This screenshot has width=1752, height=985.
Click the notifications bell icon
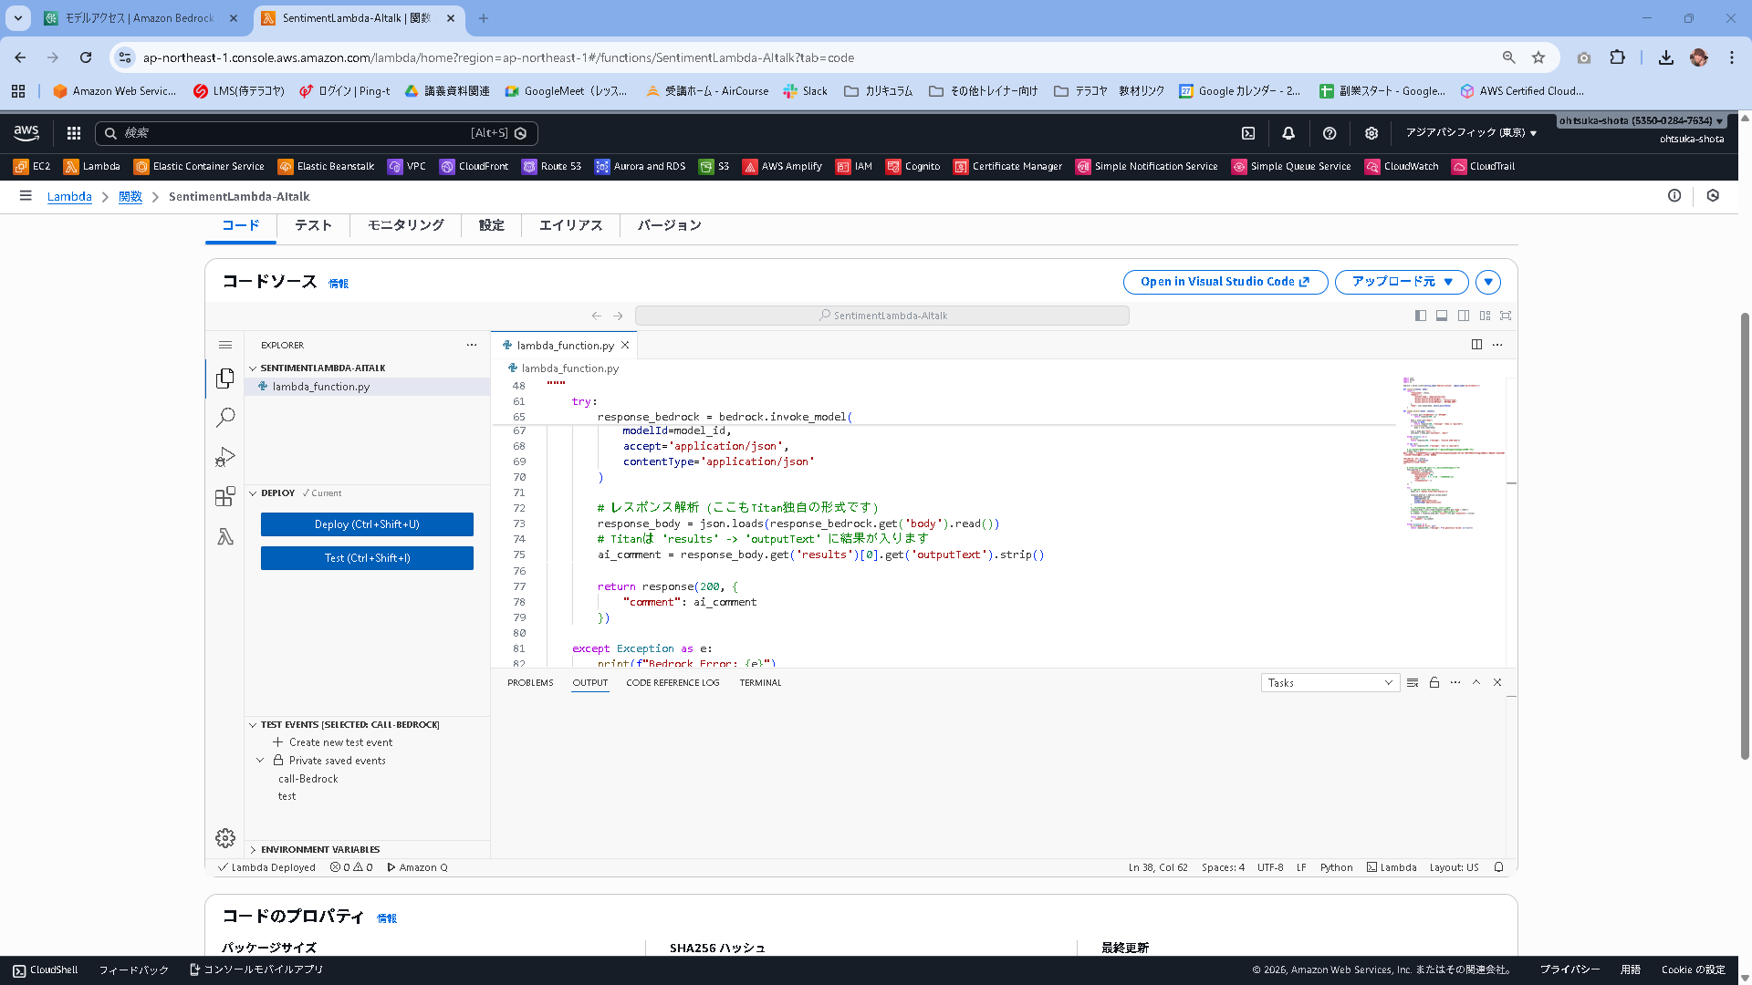1288,133
